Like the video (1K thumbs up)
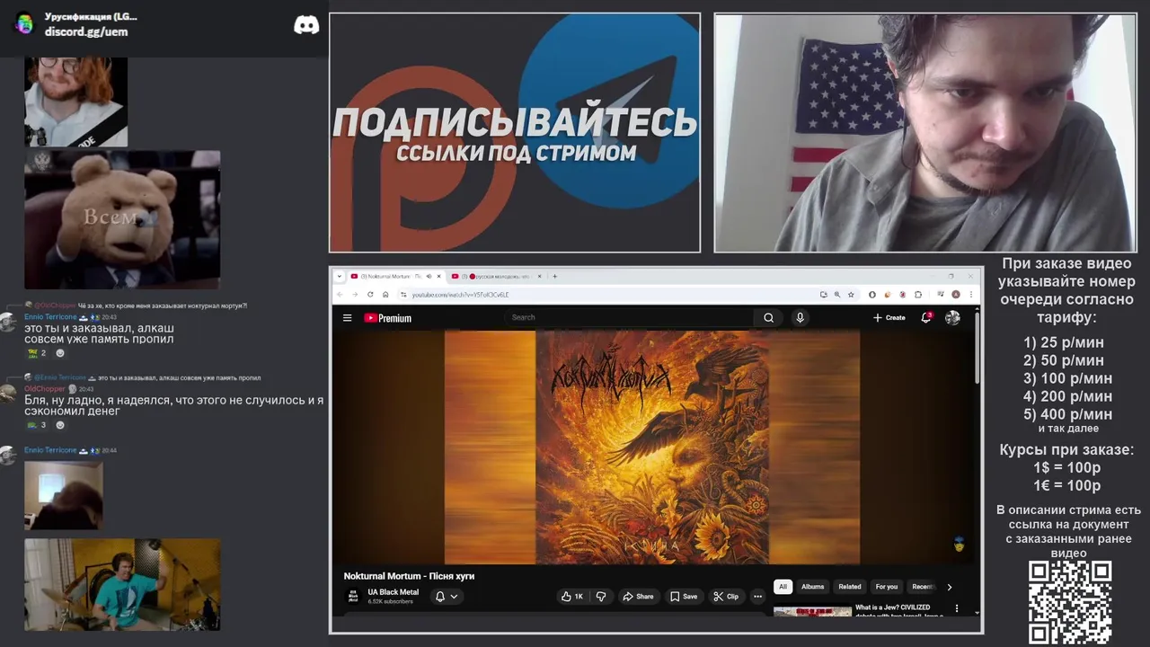 pos(572,596)
